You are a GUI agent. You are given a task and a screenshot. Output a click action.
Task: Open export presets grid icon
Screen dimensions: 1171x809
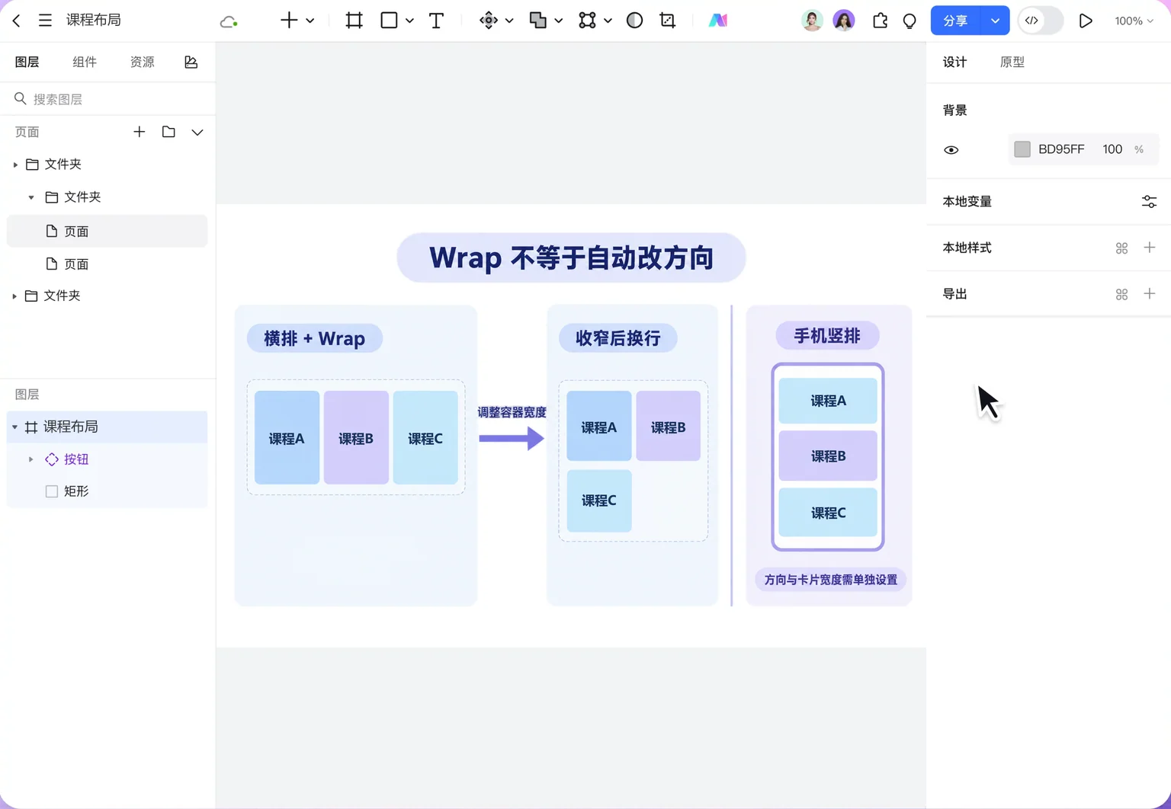point(1121,295)
